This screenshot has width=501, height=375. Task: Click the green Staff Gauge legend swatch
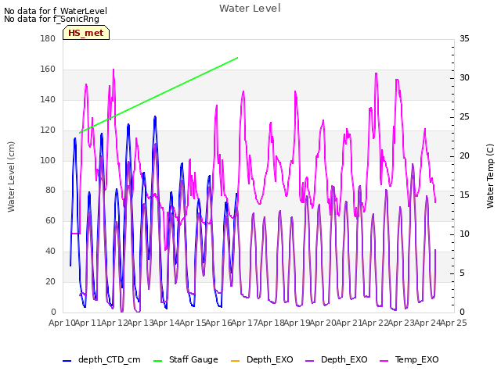[x=158, y=360]
